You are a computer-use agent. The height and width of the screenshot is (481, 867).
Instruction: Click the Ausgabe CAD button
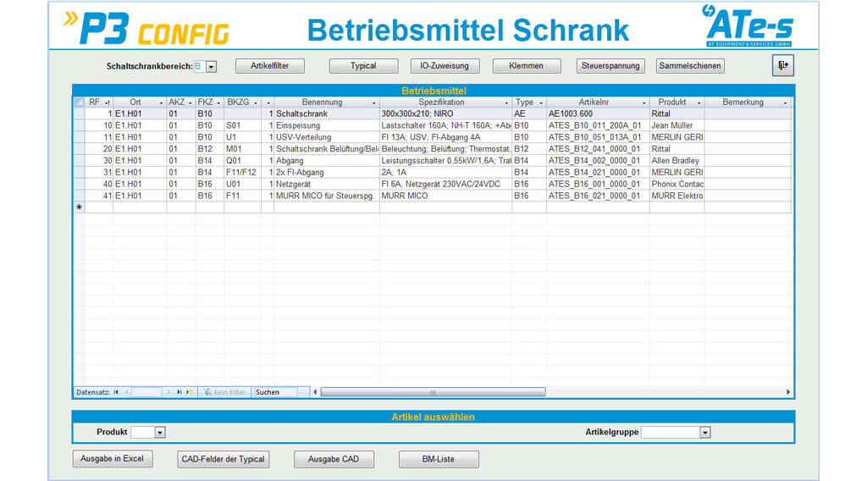(334, 460)
